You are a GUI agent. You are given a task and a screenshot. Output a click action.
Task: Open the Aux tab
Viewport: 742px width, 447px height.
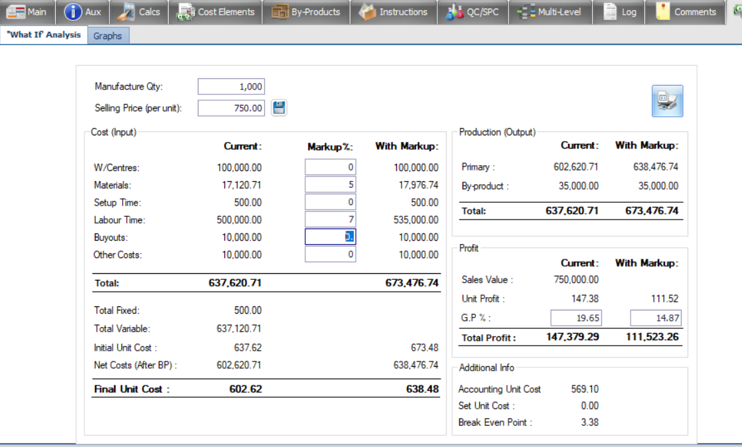pyautogui.click(x=82, y=12)
